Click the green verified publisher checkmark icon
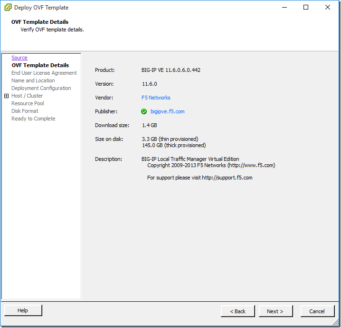 pyautogui.click(x=144, y=111)
